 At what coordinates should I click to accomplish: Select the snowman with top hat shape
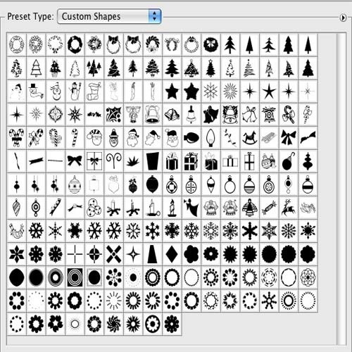pos(36,92)
